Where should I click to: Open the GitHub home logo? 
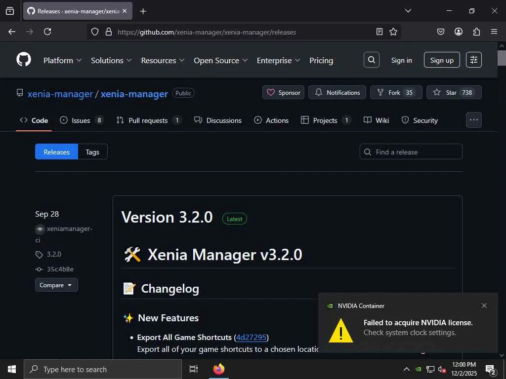pos(24,60)
